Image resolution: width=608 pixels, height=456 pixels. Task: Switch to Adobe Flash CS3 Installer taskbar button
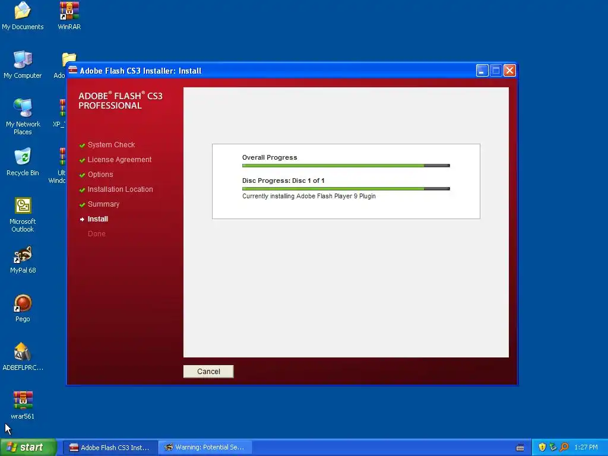click(110, 448)
